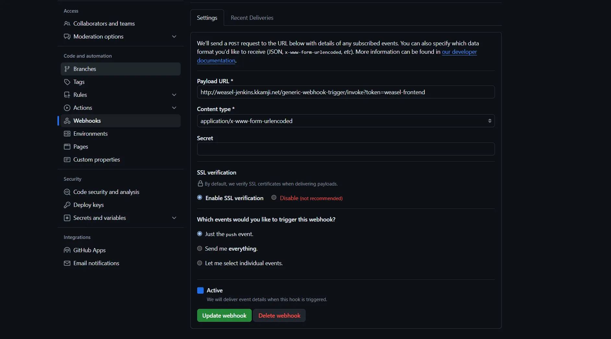Screen dimensions: 611x339
Task: Click the Tags icon in sidebar
Action: (x=67, y=82)
